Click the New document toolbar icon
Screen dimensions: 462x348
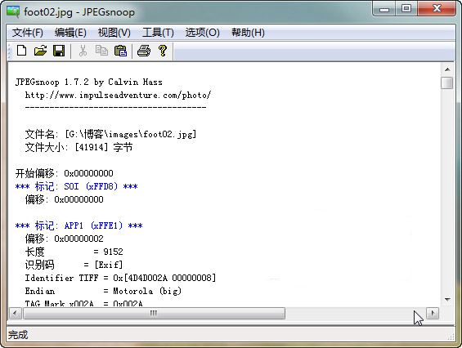(22, 51)
